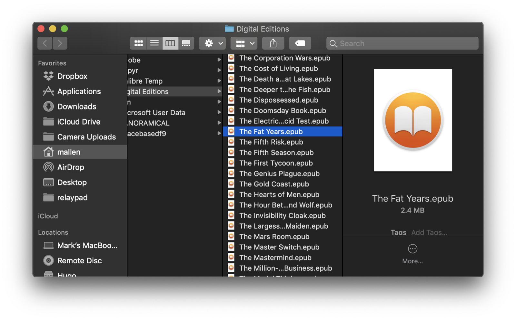516x320 pixels.
Task: Select The Dispossessed.epub file
Action: (x=278, y=100)
